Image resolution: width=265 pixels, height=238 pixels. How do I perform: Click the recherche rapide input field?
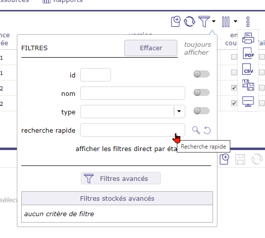point(133,130)
